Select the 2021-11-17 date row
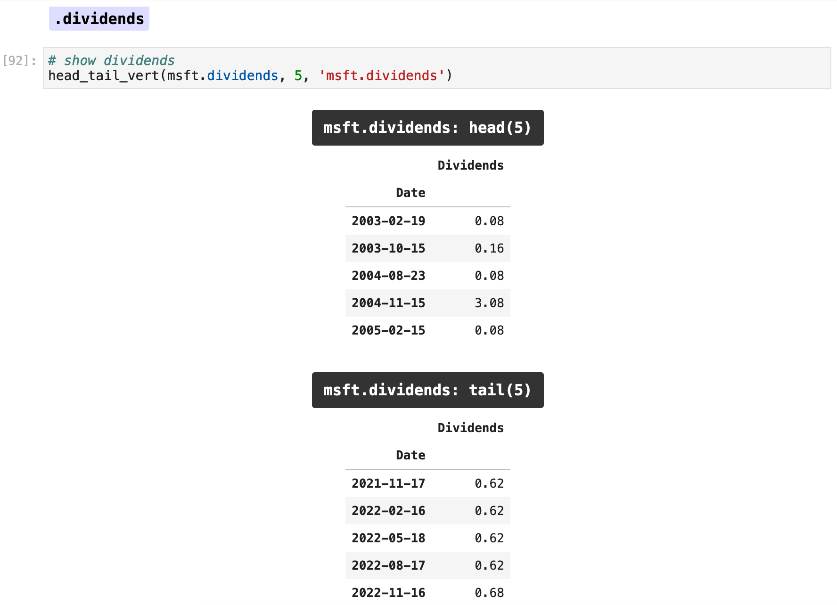Screen dimensions: 837x605 pos(427,483)
